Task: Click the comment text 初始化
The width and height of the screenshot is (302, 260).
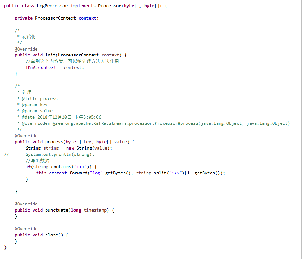Action: pos(29,37)
